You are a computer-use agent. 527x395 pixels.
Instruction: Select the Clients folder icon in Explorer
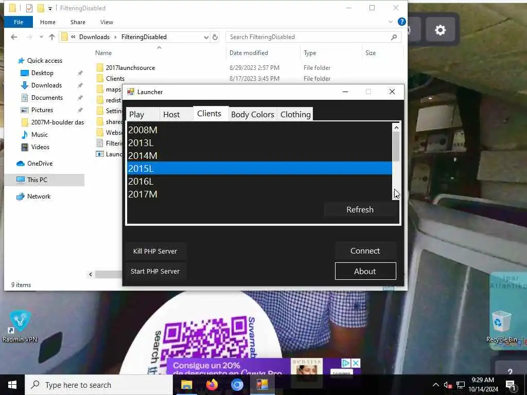100,78
